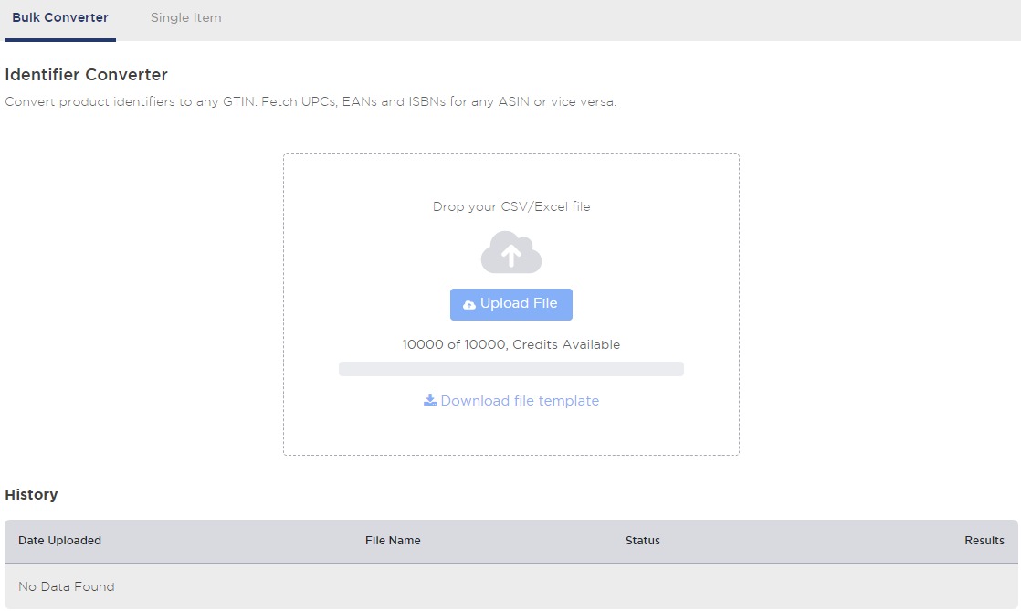Click the Date Uploaded column header
The image size is (1021, 611).
click(x=58, y=540)
